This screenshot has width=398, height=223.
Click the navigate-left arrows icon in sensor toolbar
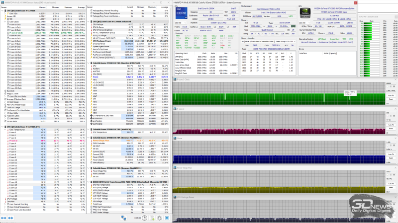(x=4, y=218)
